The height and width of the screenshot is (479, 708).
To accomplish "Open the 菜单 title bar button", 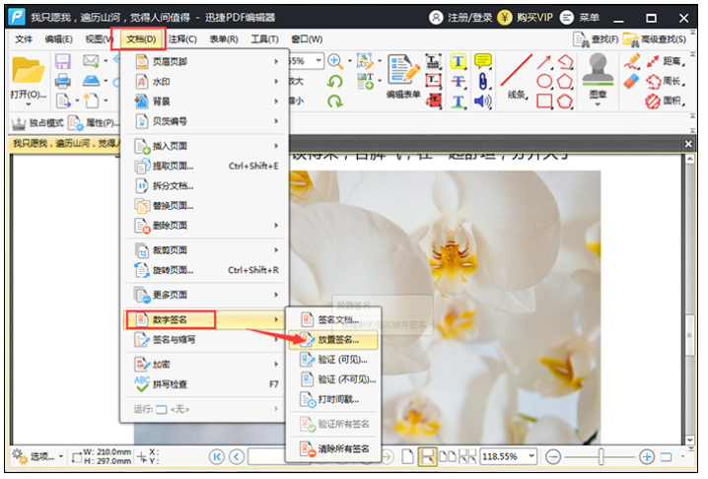I will (x=580, y=18).
